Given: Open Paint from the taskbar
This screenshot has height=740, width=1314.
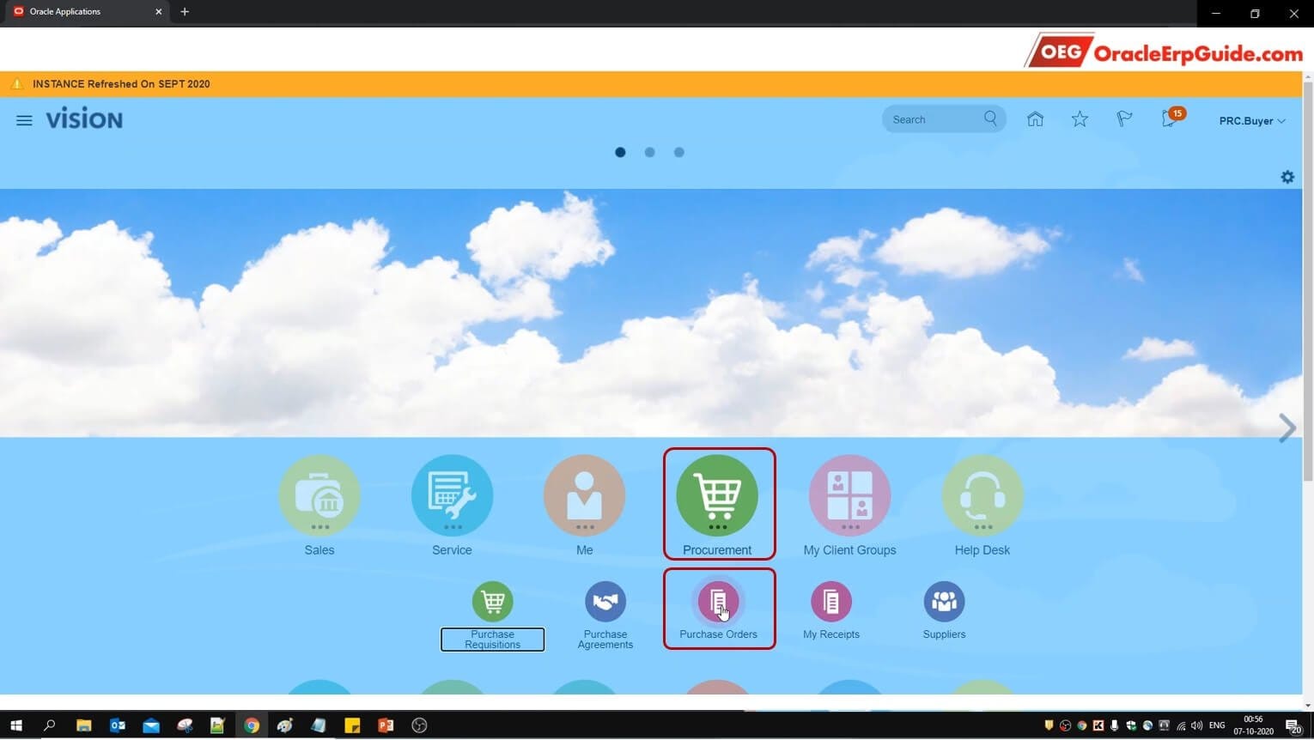Looking at the screenshot, I should coord(285,726).
